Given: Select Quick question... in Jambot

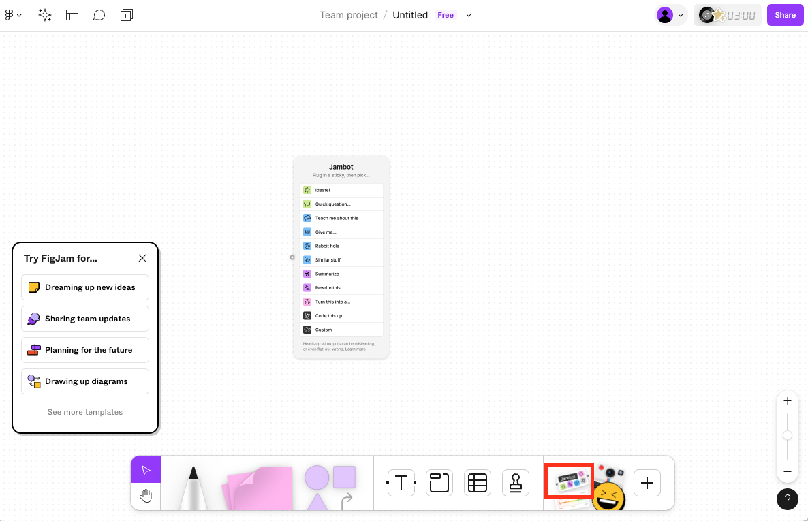Looking at the screenshot, I should pos(341,204).
